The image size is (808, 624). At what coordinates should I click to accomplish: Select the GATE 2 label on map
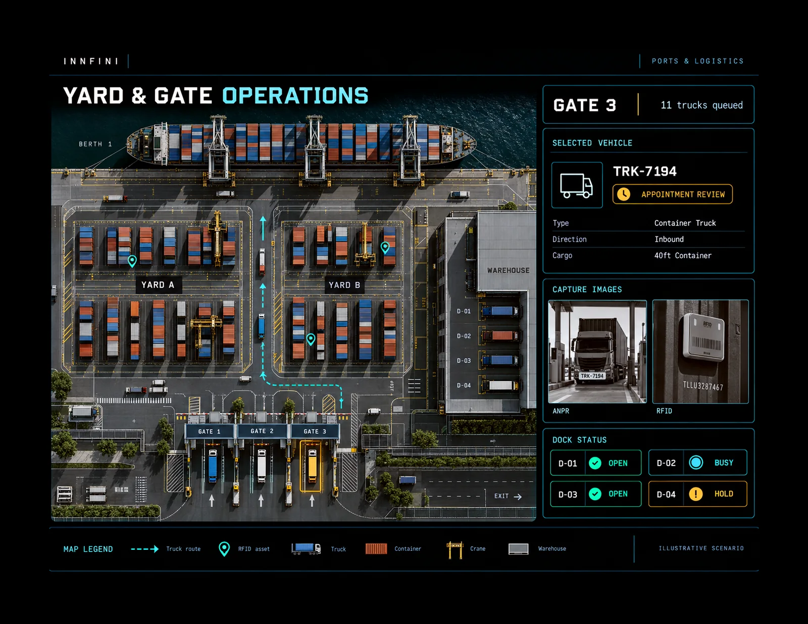tap(262, 431)
